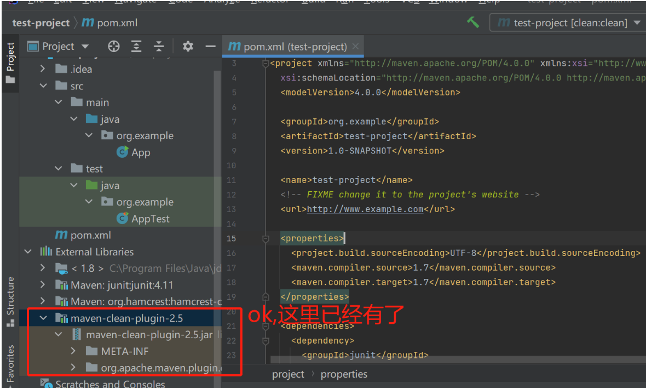
Task: Expand the < 1.8 > JDK library
Action: point(43,268)
